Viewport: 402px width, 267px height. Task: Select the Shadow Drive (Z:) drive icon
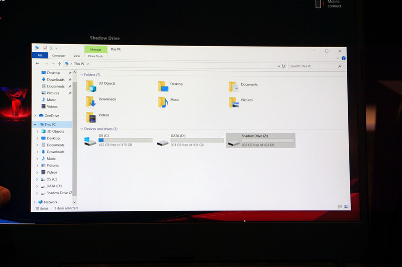click(x=234, y=143)
